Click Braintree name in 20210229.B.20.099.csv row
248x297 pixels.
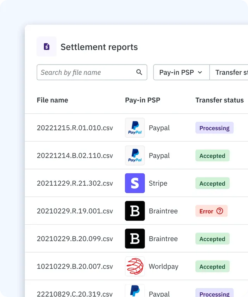point(163,239)
